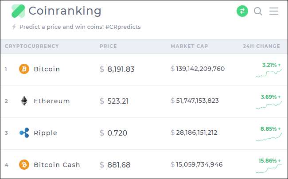288x179 pixels.
Task: Click the Ethereum diamond icon
Action: pyautogui.click(x=24, y=101)
